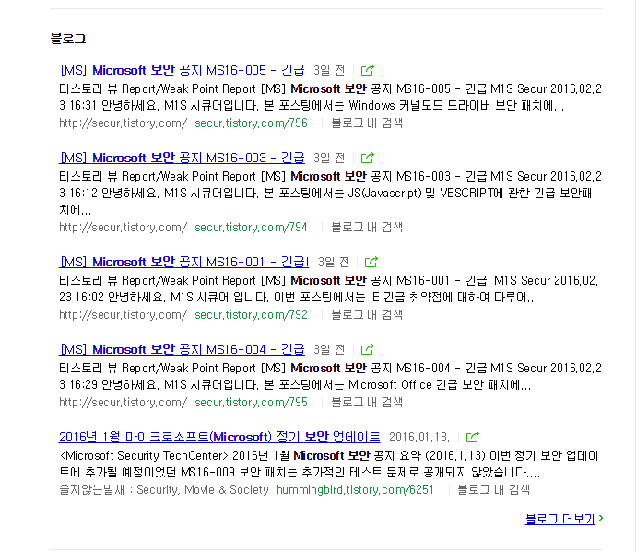This screenshot has height=552, width=636.
Task: Open share icon beside MS16-005 result
Action: tap(368, 70)
